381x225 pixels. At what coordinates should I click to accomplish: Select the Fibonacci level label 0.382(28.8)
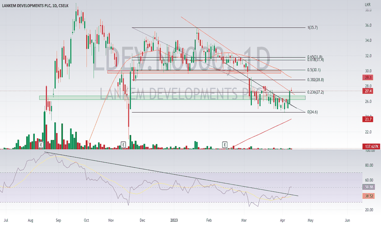[x=316, y=80]
